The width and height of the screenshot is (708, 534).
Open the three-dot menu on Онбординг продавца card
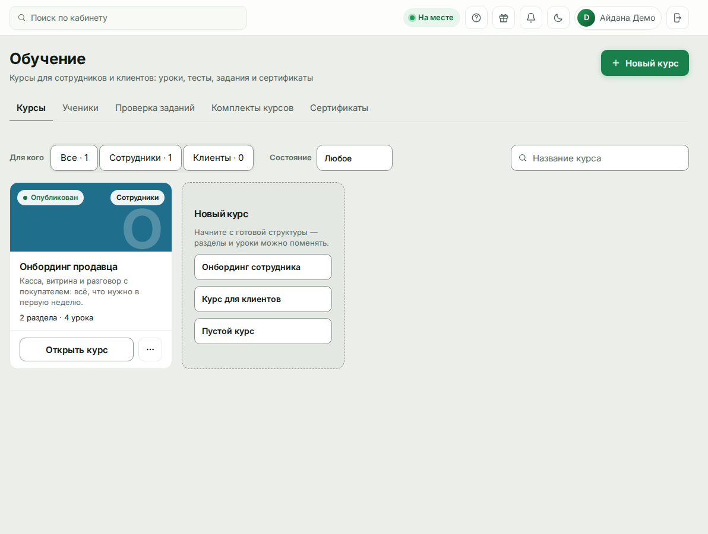150,349
